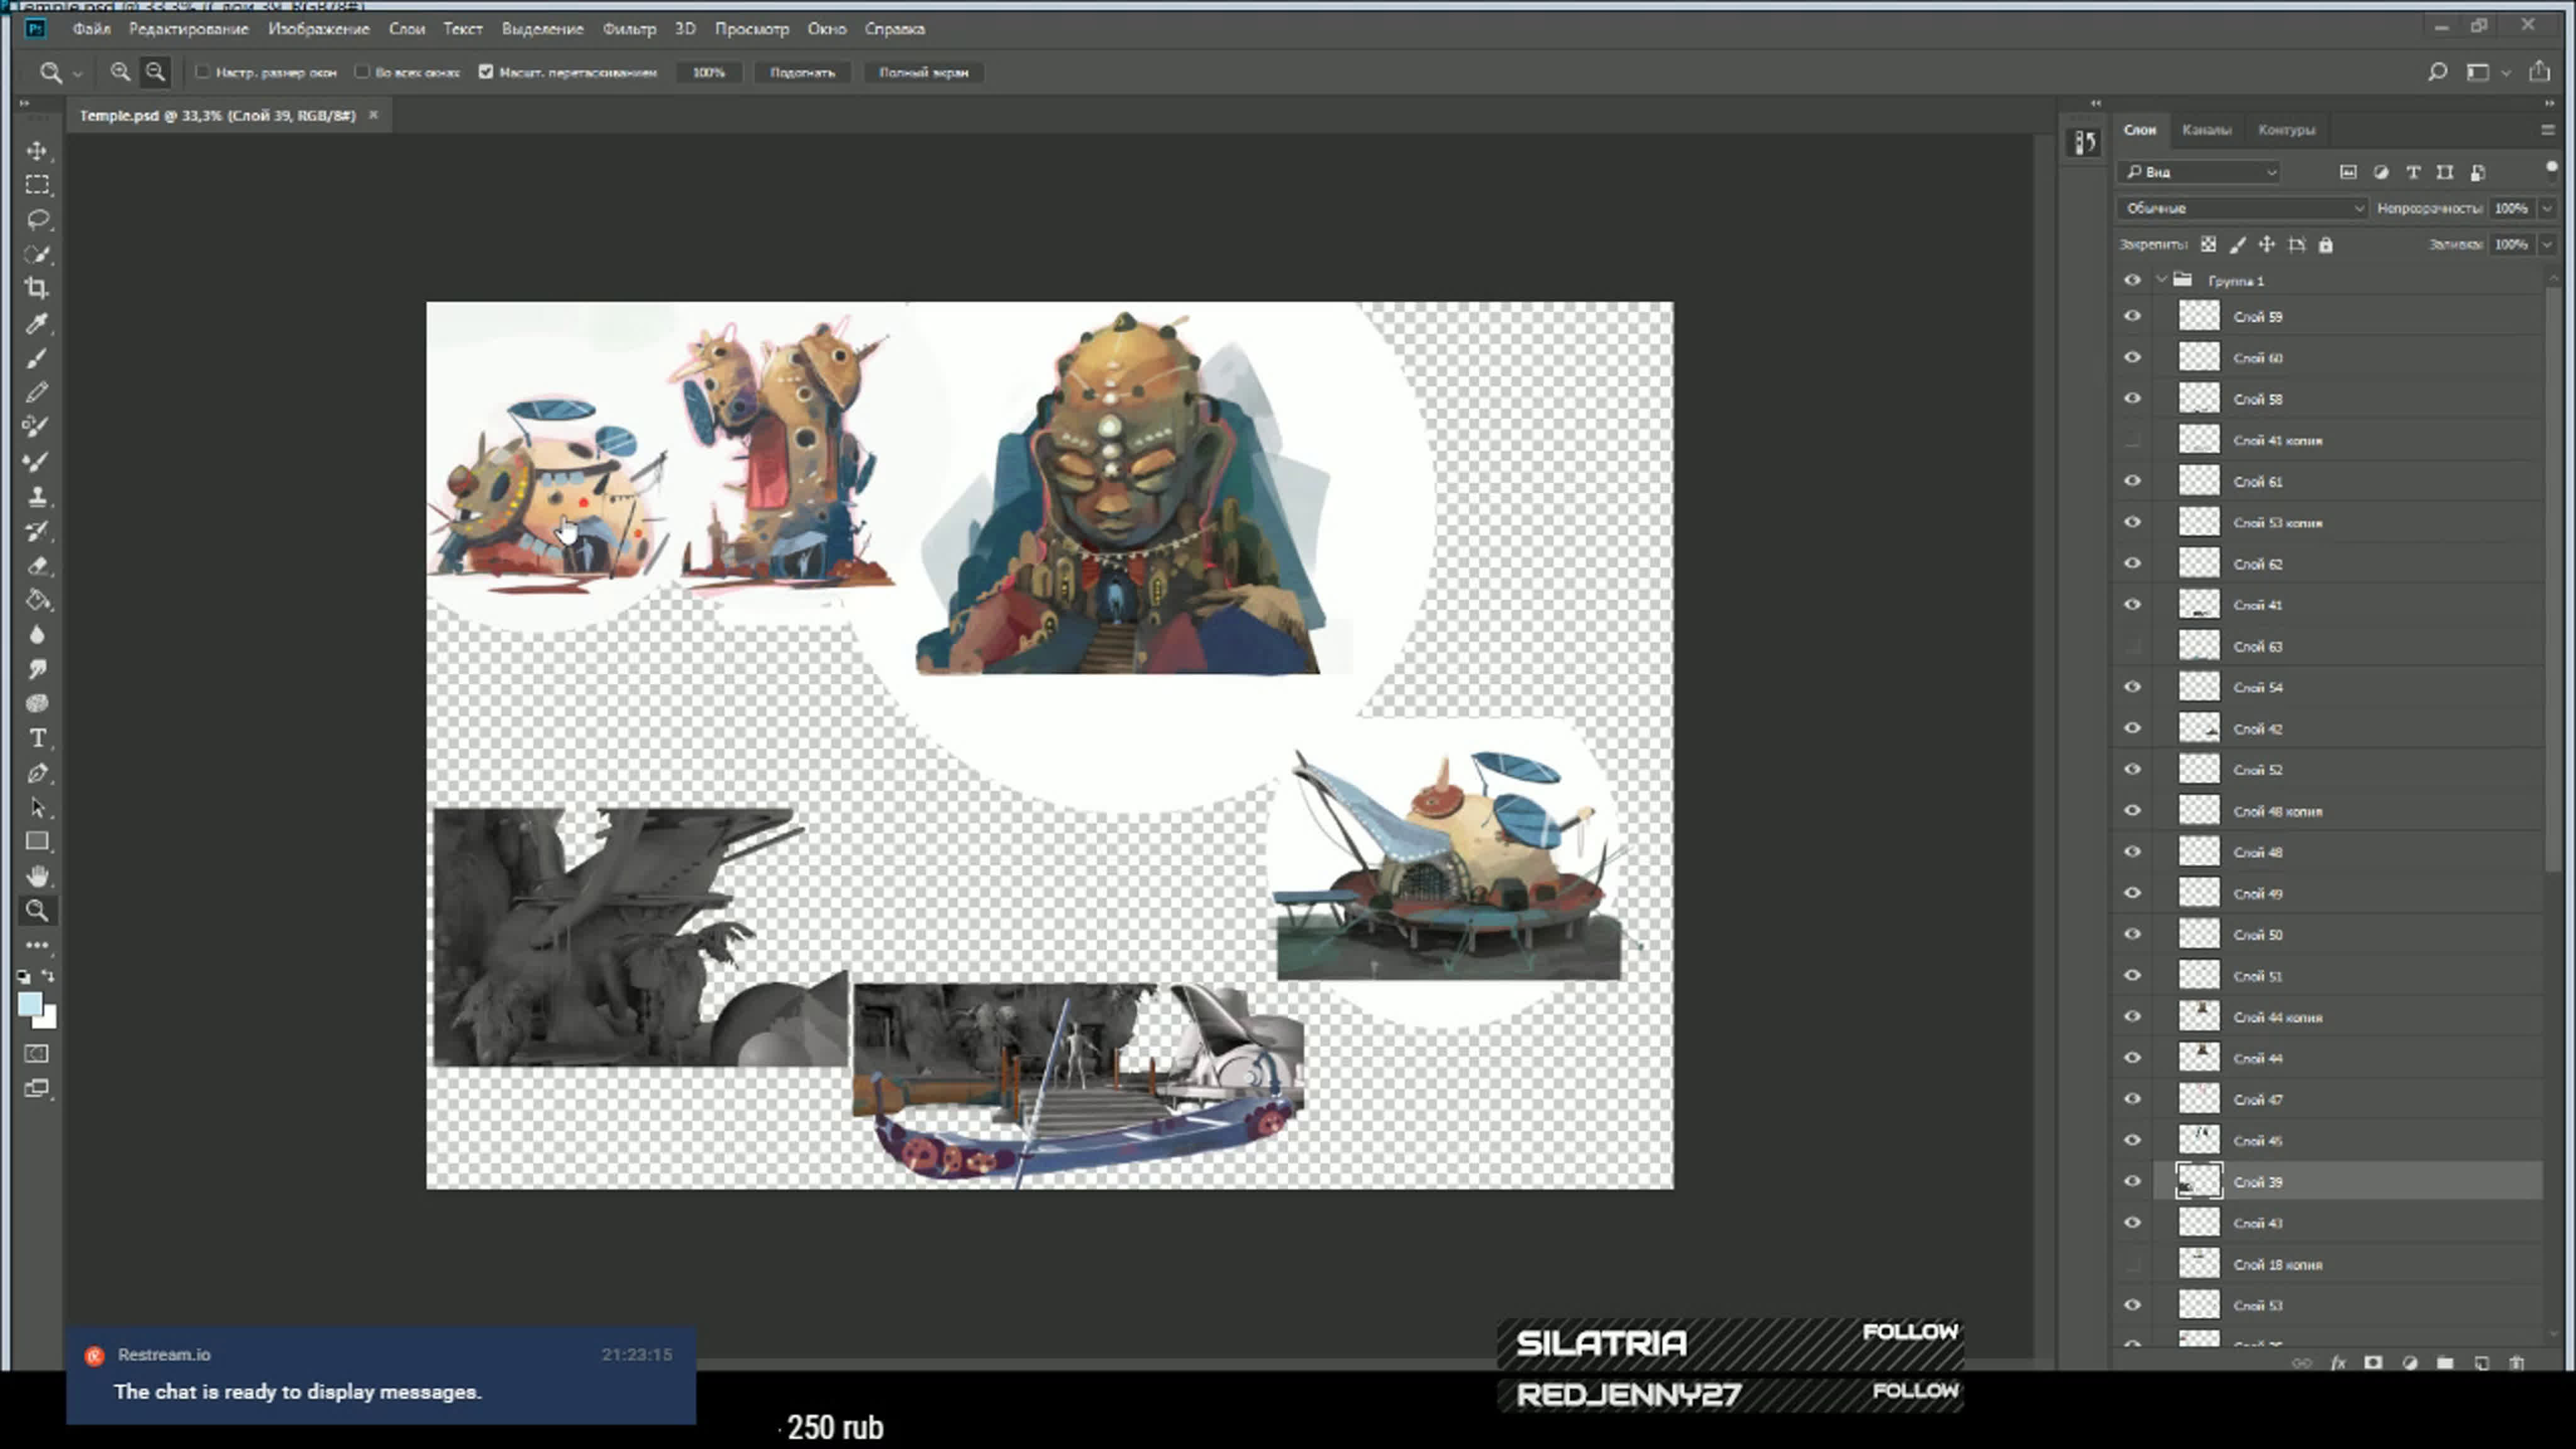
Task: Open the Фильтр menu
Action: pos(629,29)
